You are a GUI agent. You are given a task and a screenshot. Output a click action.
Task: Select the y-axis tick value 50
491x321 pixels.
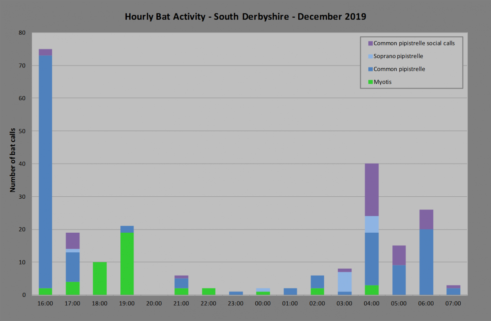pyautogui.click(x=23, y=131)
